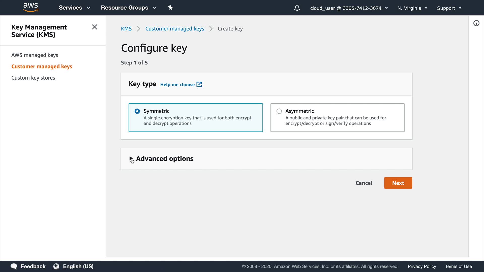Open Custom key stores in the sidebar
This screenshot has width=484, height=272.
33,78
